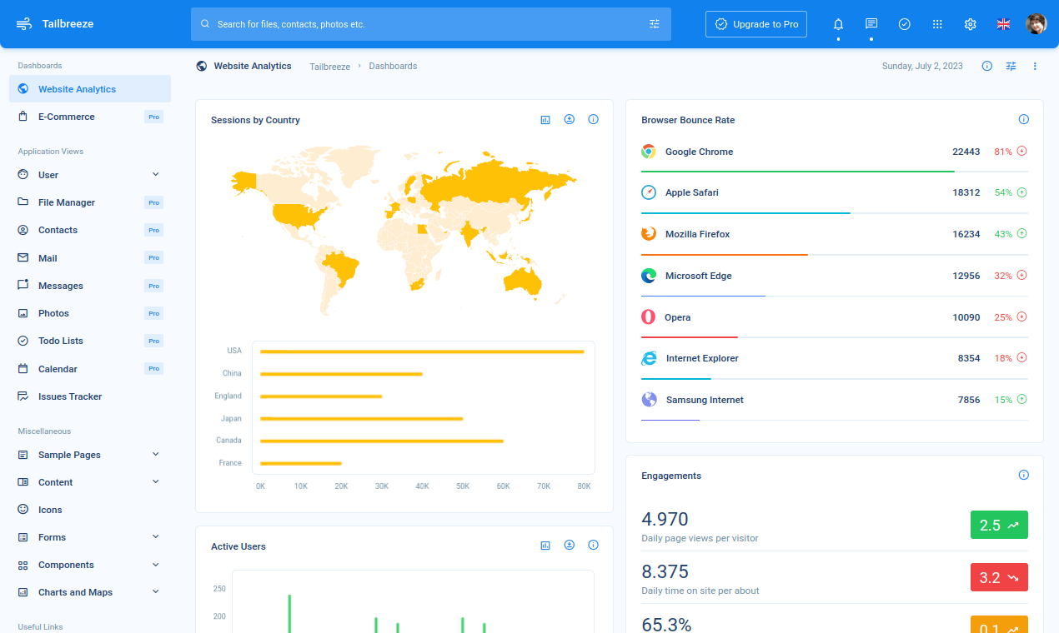Image resolution: width=1059 pixels, height=633 pixels.
Task: Open Contacts in the sidebar
Action: click(90, 230)
